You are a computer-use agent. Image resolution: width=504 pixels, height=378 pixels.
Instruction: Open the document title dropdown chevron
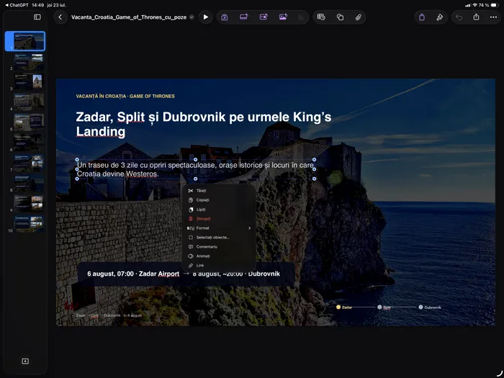pos(192,17)
